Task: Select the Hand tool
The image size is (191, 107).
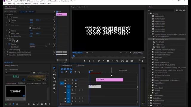Action: pyautogui.click(x=54, y=88)
